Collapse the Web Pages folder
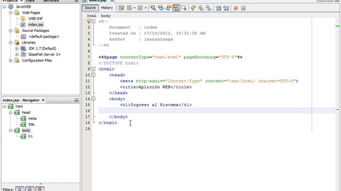The image size is (341, 191). (11, 13)
